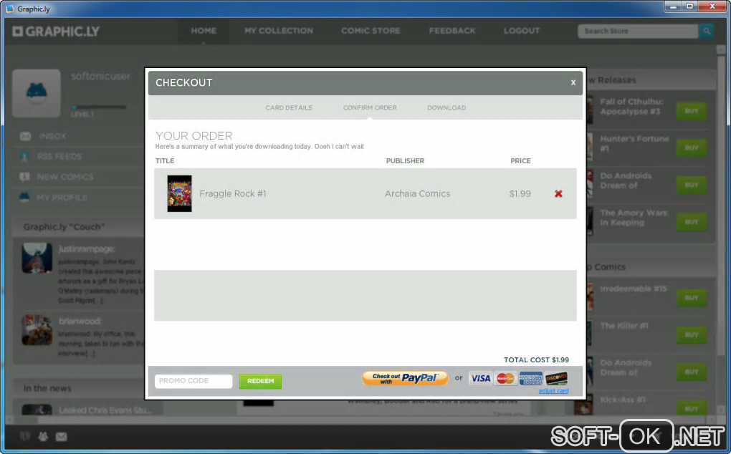Click the Fraggle Rock #1 title text
This screenshot has width=731, height=454.
(x=233, y=194)
